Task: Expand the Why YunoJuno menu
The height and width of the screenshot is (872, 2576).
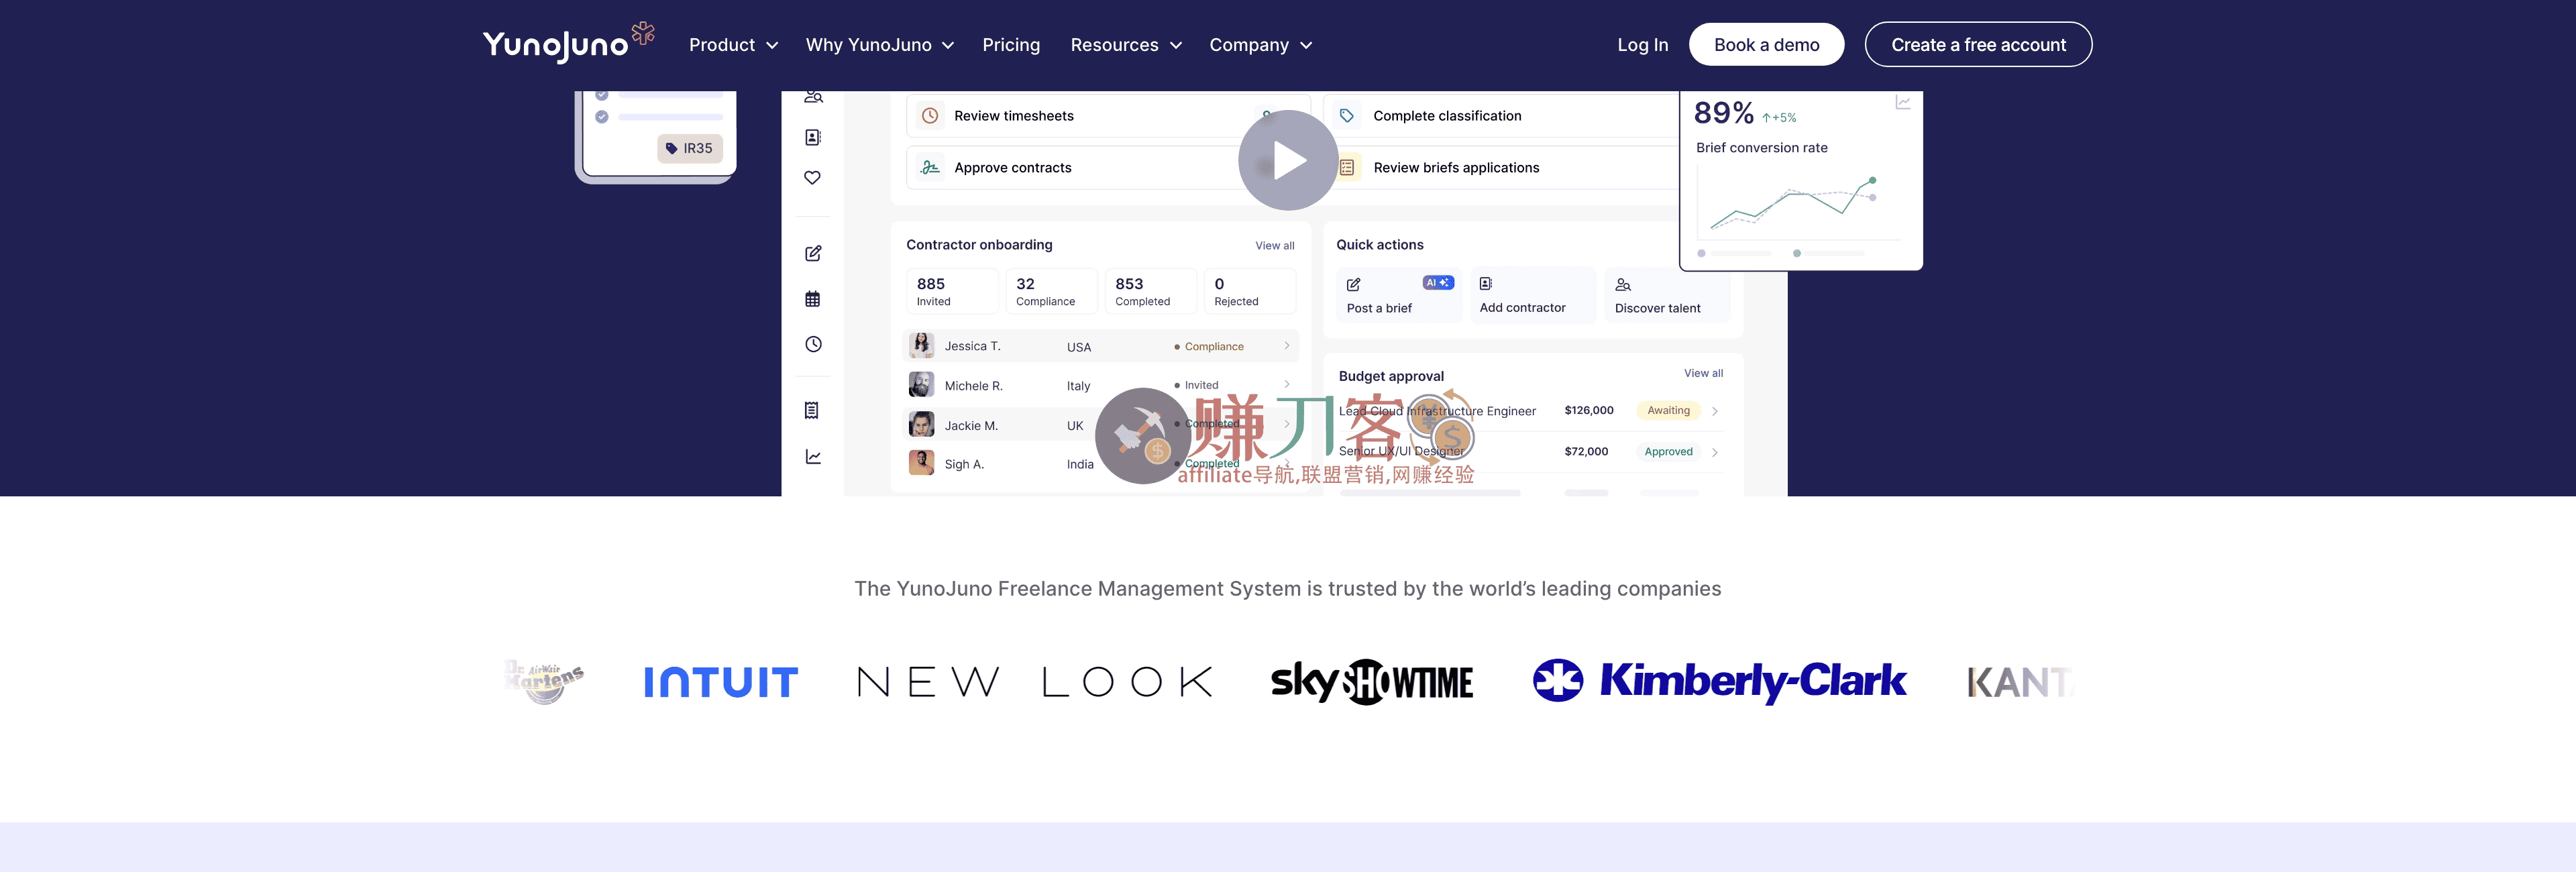Action: point(880,45)
